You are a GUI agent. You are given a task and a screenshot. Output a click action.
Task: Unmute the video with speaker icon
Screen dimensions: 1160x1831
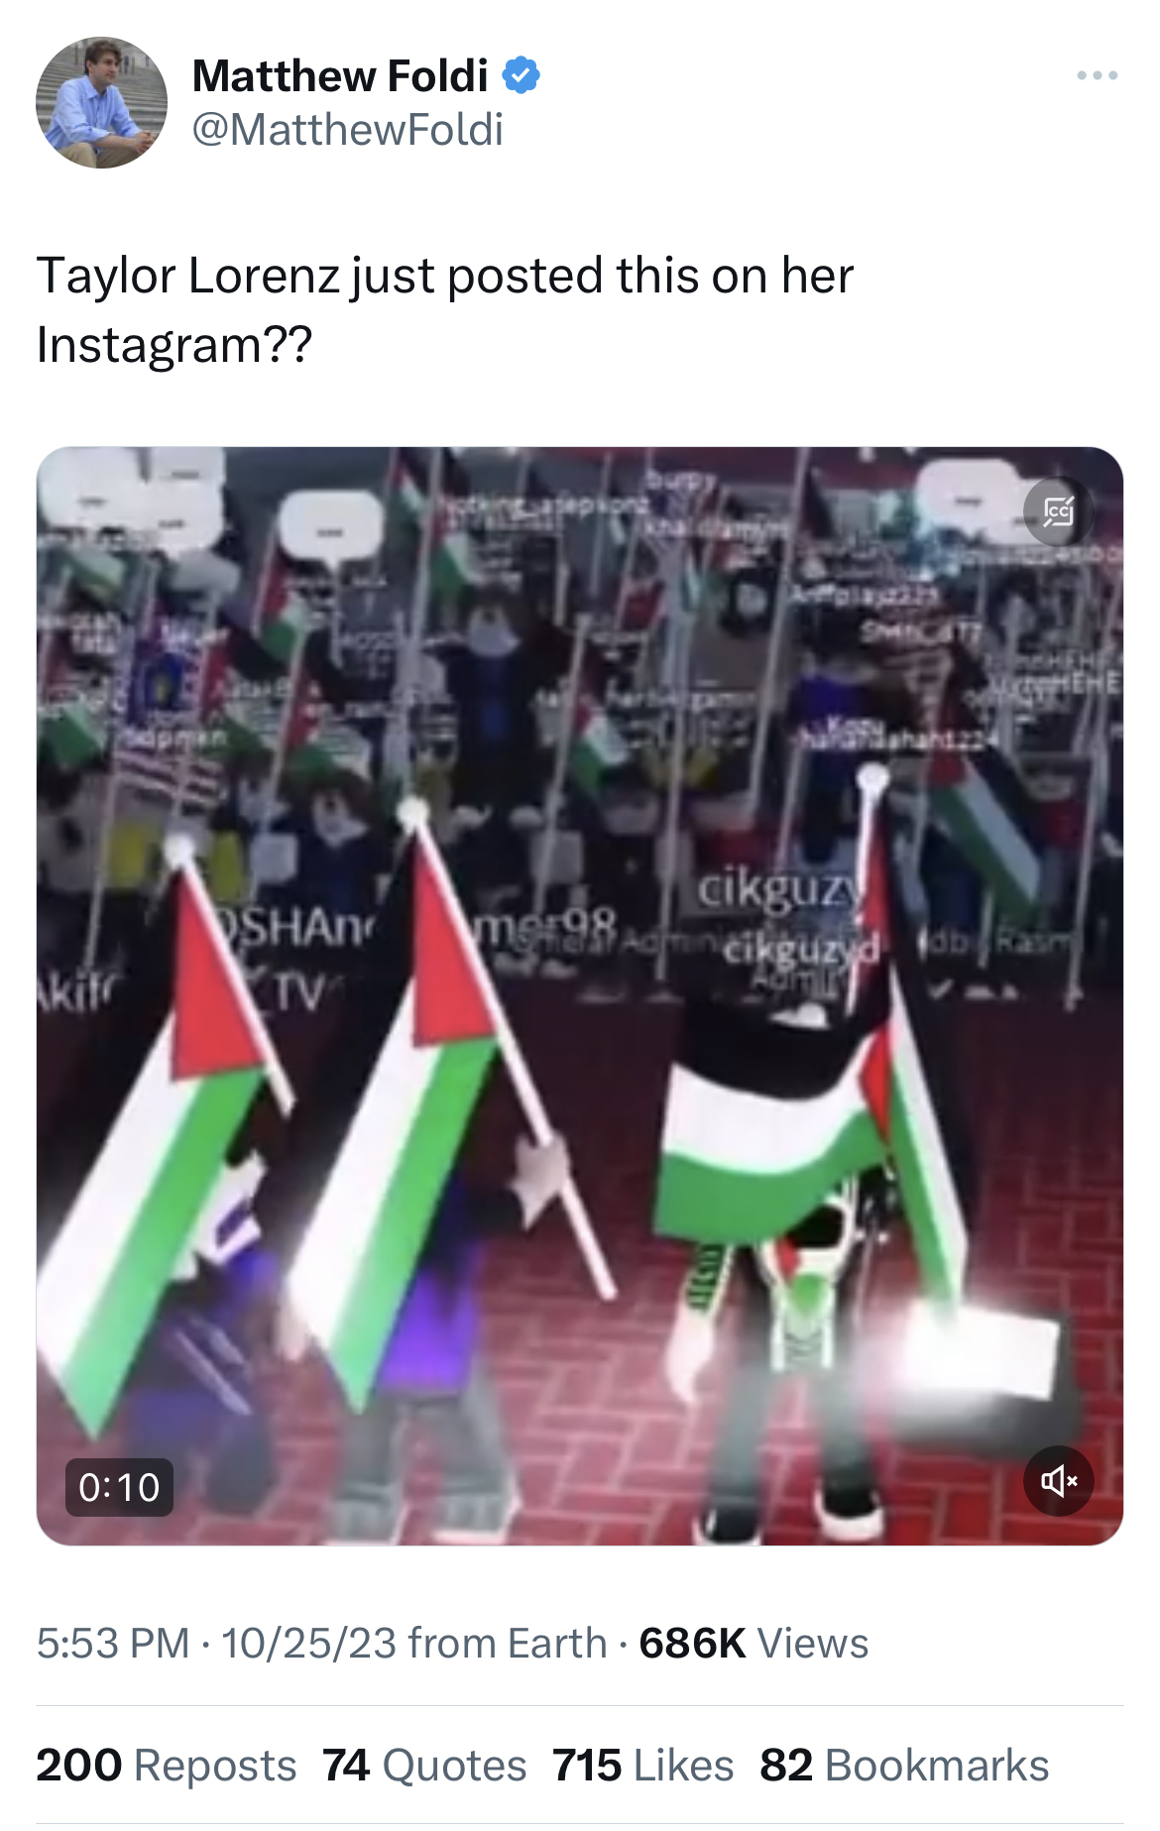coord(1058,1481)
